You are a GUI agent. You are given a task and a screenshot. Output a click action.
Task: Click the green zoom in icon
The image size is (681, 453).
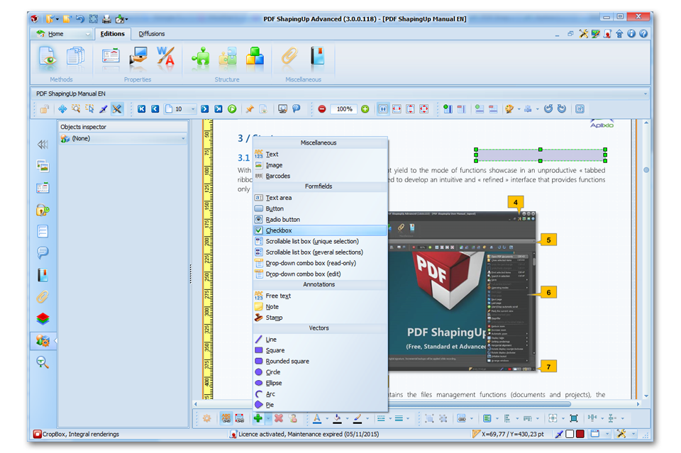click(x=365, y=109)
